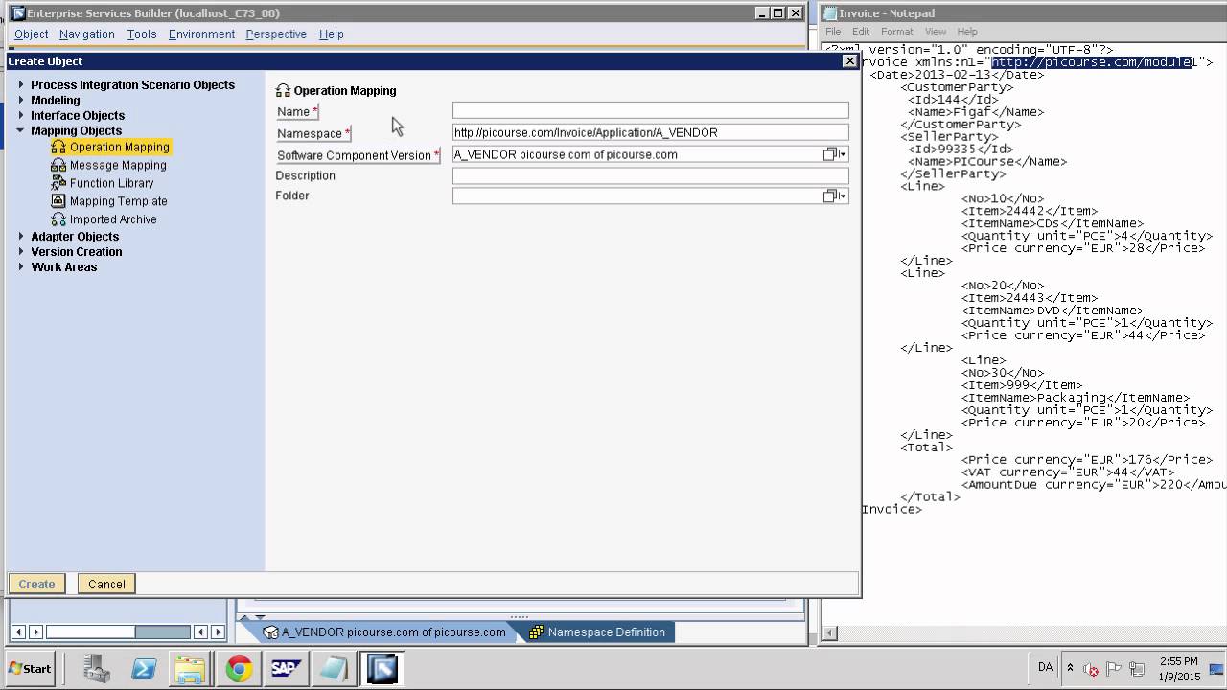Click the DA language indicator

1045,667
